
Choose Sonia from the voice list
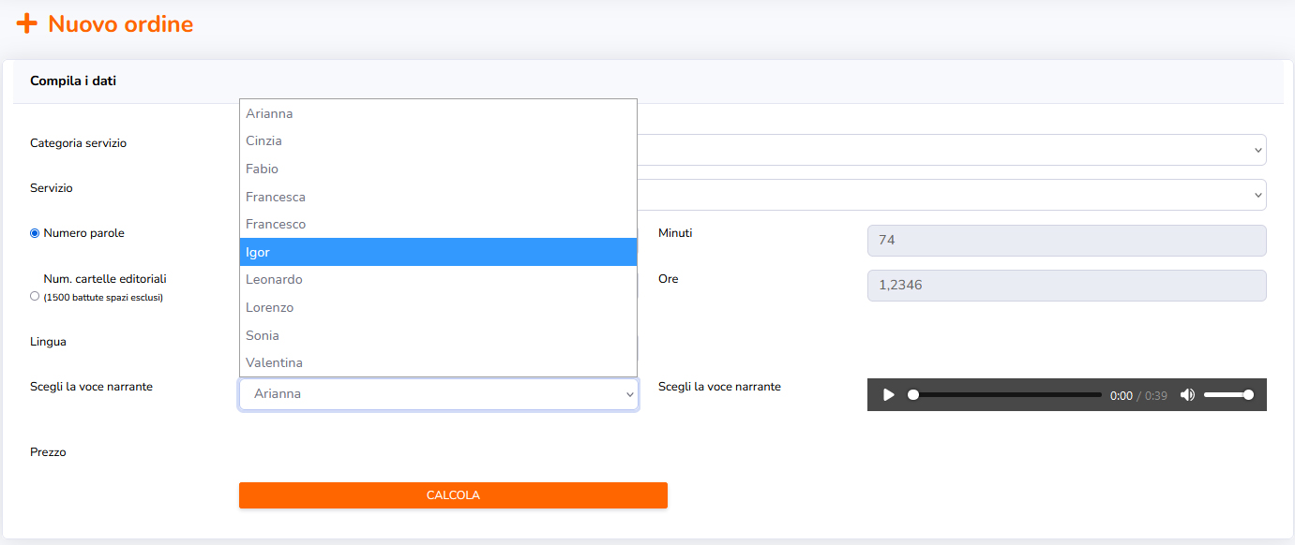pyautogui.click(x=438, y=335)
